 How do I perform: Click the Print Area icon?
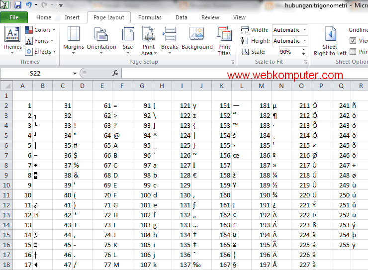coord(149,34)
